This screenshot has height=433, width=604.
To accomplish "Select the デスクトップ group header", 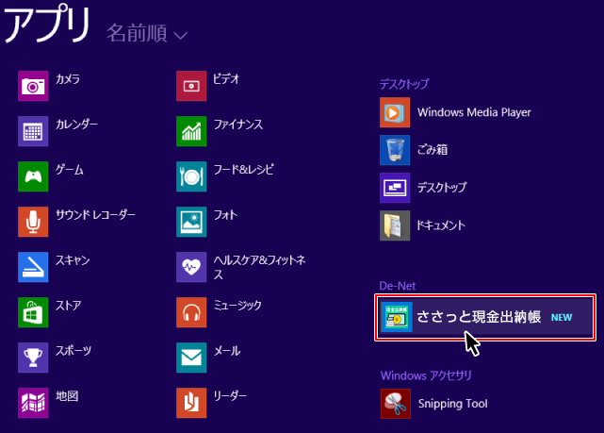I will click(404, 84).
